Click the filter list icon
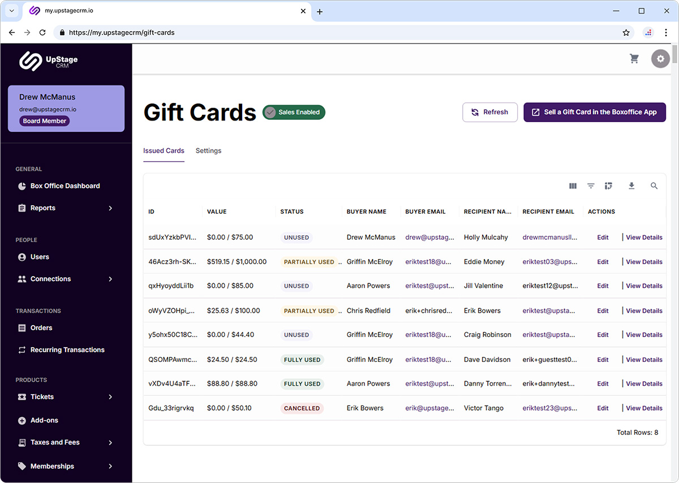Screen dimensions: 679x483 (591, 186)
